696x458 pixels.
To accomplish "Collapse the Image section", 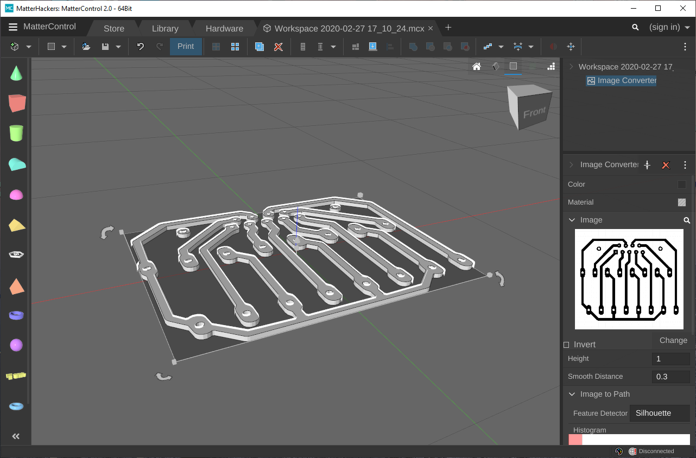I will [x=572, y=220].
